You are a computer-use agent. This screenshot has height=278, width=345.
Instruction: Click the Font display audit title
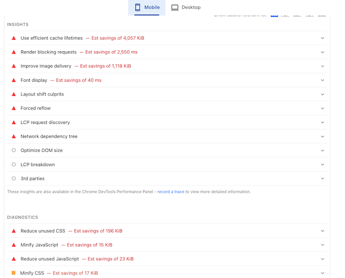click(x=34, y=80)
